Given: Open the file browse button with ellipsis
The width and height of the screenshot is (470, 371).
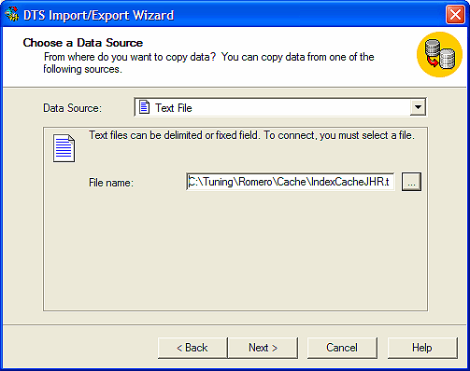Looking at the screenshot, I should point(411,182).
